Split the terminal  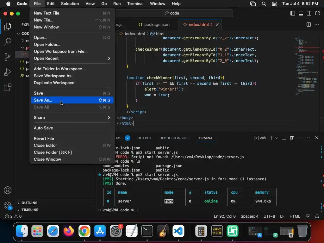click(284, 138)
